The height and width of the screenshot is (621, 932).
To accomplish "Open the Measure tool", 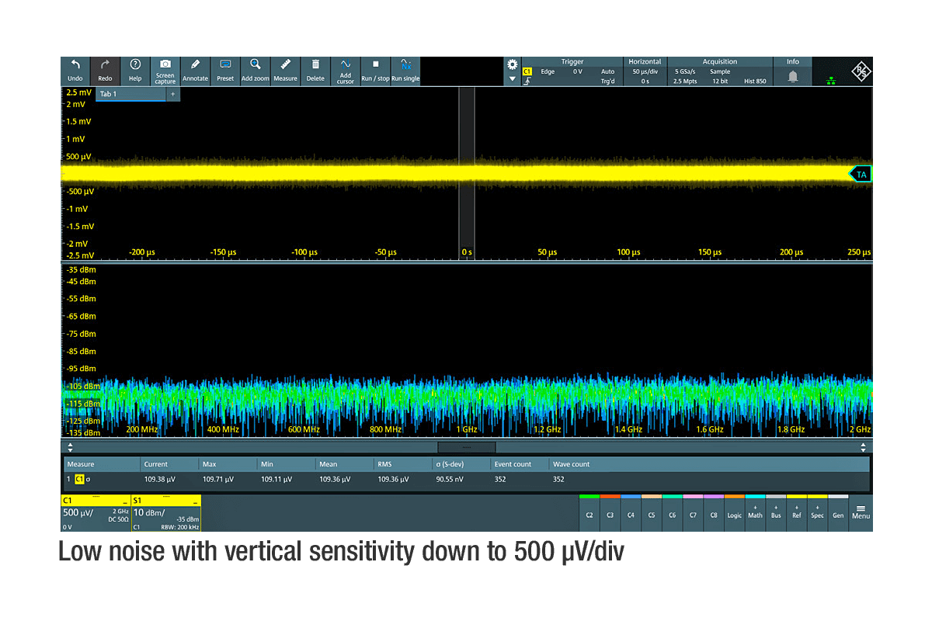I will point(285,71).
